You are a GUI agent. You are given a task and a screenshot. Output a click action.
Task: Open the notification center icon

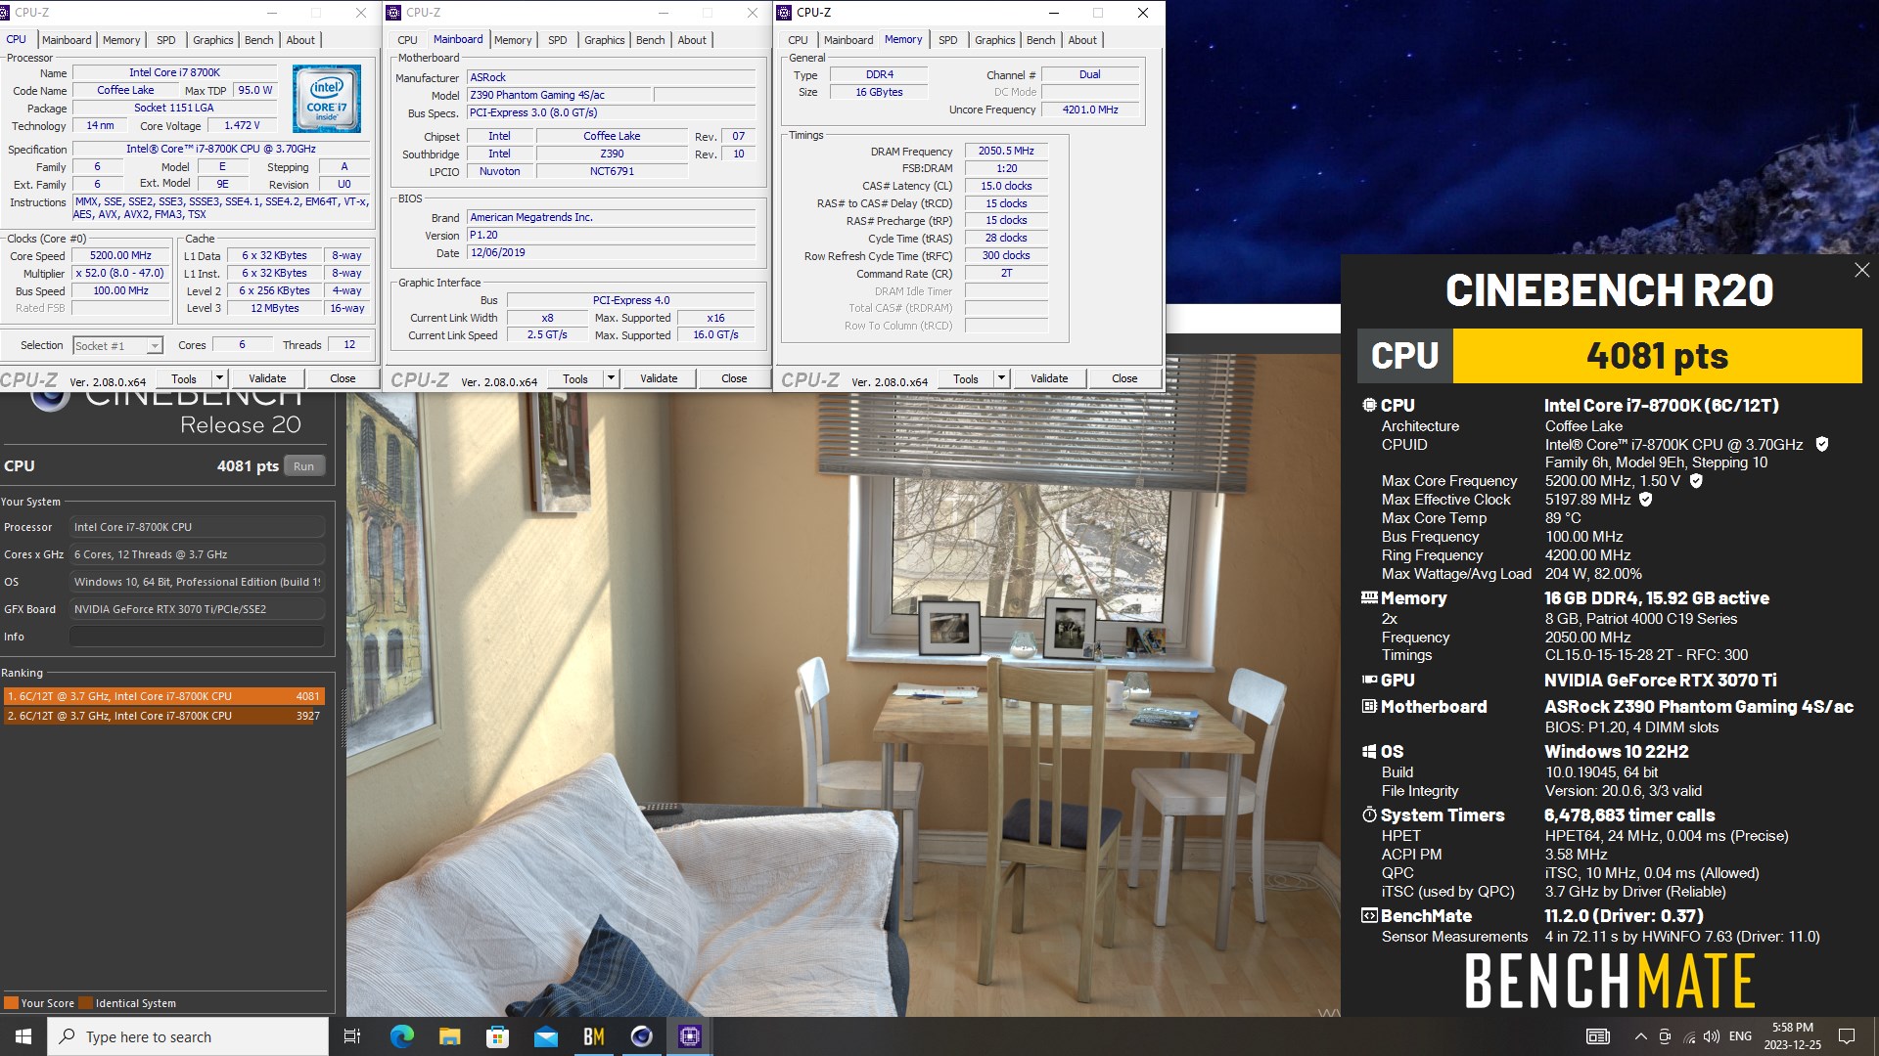click(1847, 1036)
